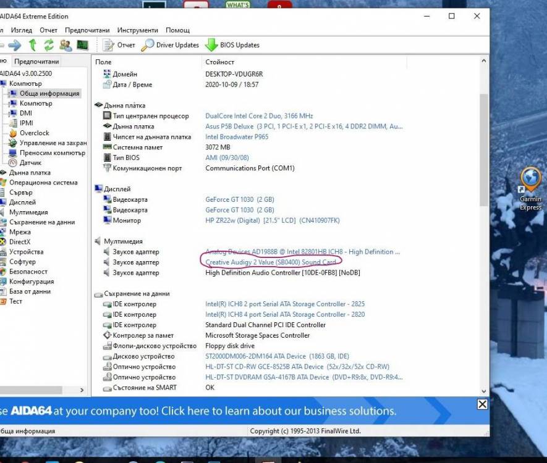Open the Инструменти menu

point(137,30)
